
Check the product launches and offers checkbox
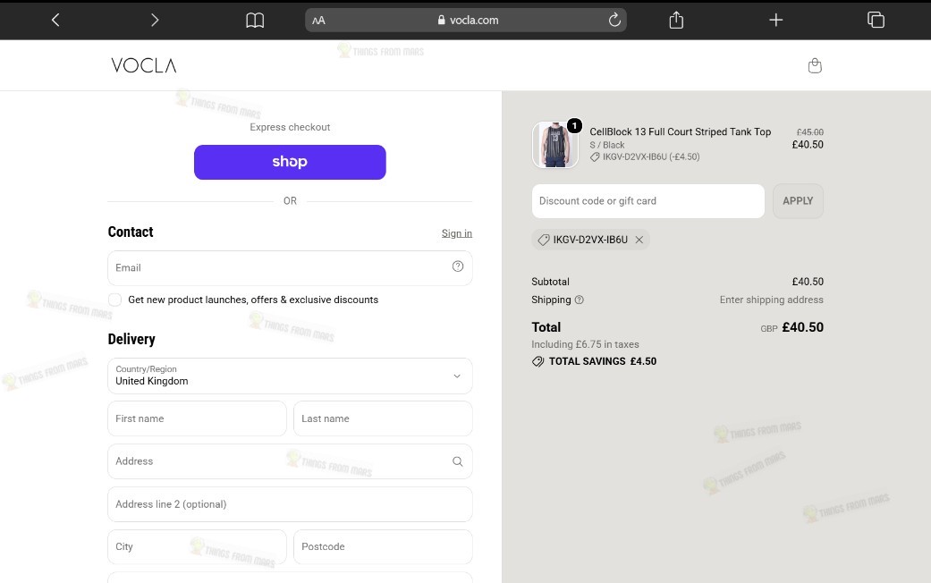(114, 300)
